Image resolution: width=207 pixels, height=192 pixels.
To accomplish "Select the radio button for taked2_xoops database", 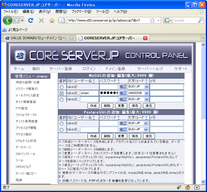I will point(61,93).
